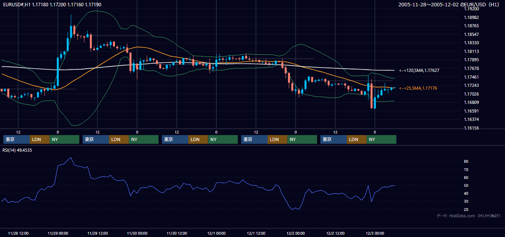The width and height of the screenshot is (505, 237).
Task: Click the 1.17678 price axis label
Action: click(x=471, y=68)
